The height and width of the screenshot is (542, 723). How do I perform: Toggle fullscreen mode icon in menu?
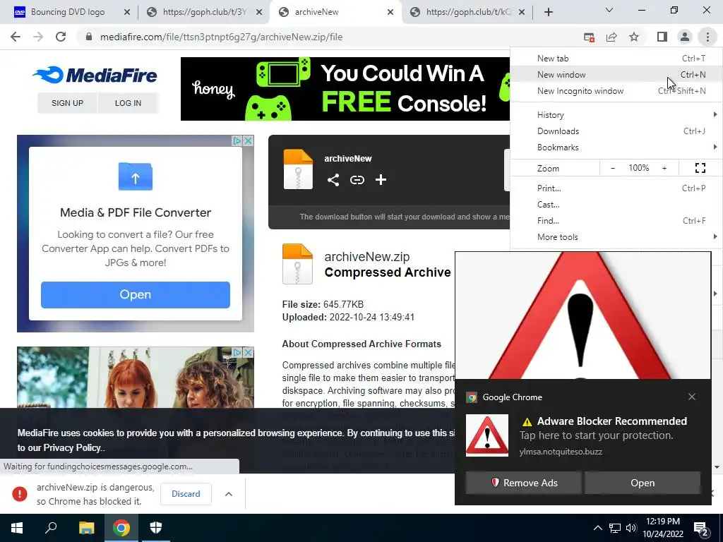pyautogui.click(x=700, y=168)
